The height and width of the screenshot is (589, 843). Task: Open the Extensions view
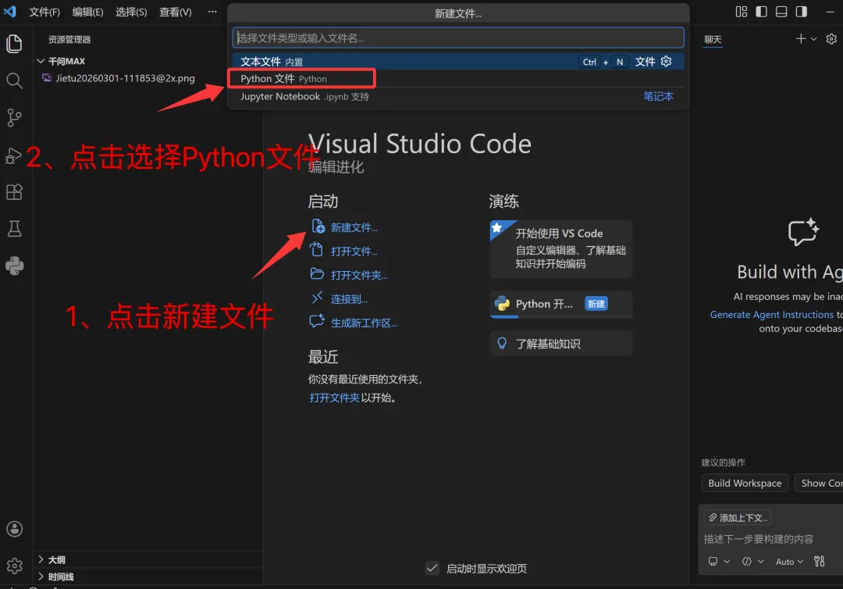(14, 192)
